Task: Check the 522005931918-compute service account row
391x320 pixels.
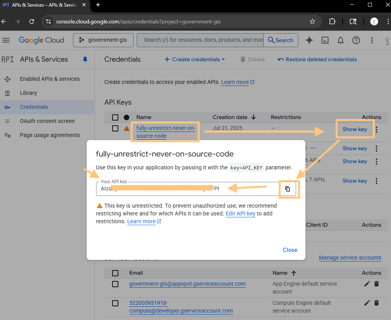Action: click(x=115, y=303)
